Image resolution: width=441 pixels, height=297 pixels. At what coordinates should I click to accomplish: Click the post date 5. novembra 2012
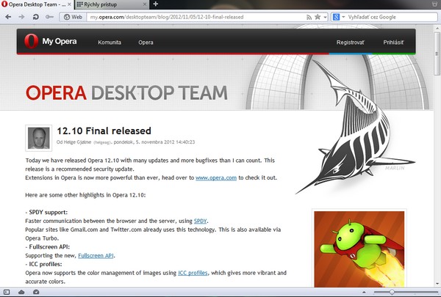coord(155,142)
